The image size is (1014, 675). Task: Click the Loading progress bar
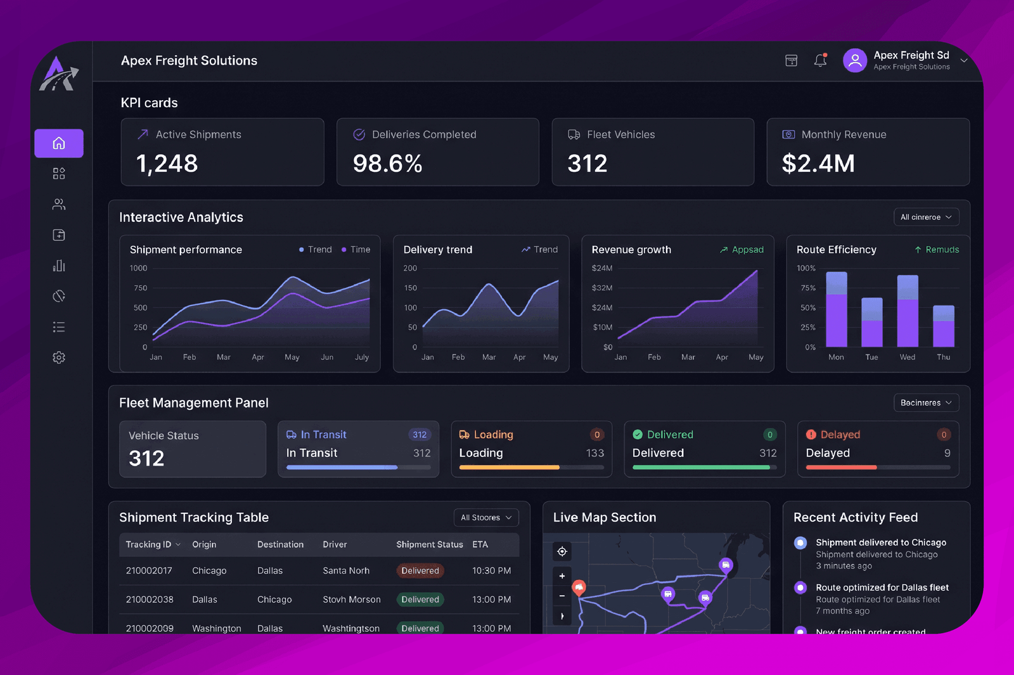coord(532,468)
